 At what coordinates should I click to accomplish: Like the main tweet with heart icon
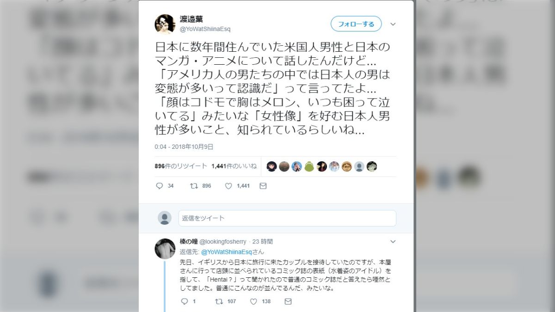coord(228,186)
